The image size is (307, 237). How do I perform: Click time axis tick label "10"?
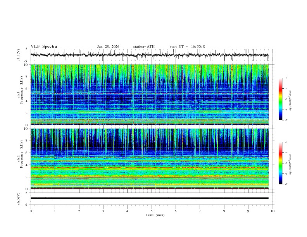[x=273, y=211]
